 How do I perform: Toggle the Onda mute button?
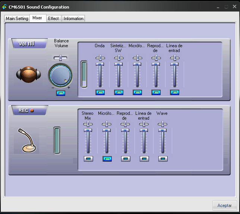(100, 92)
